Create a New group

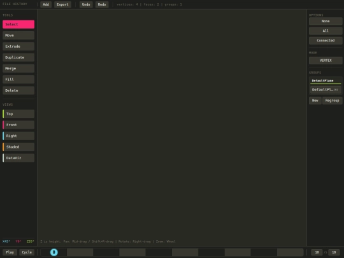315,101
